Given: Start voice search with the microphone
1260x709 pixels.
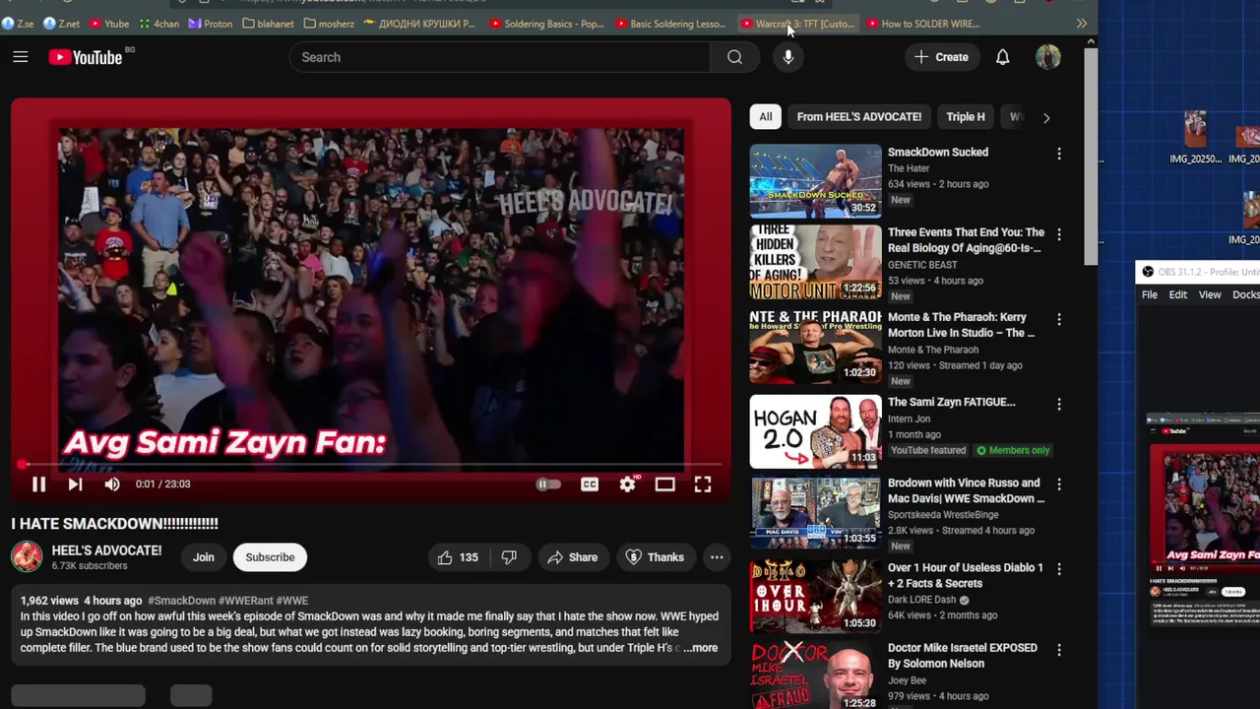Looking at the screenshot, I should (787, 57).
